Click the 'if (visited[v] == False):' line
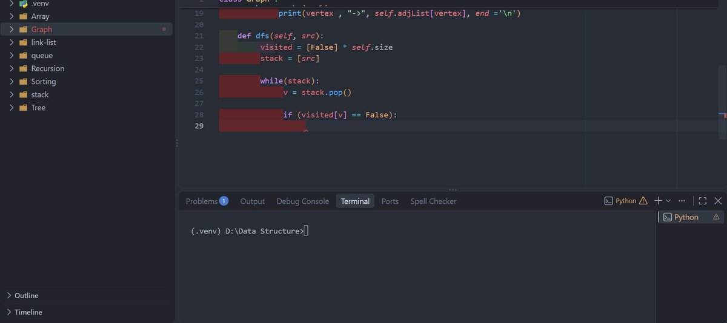Image resolution: width=727 pixels, height=323 pixels. pos(340,115)
